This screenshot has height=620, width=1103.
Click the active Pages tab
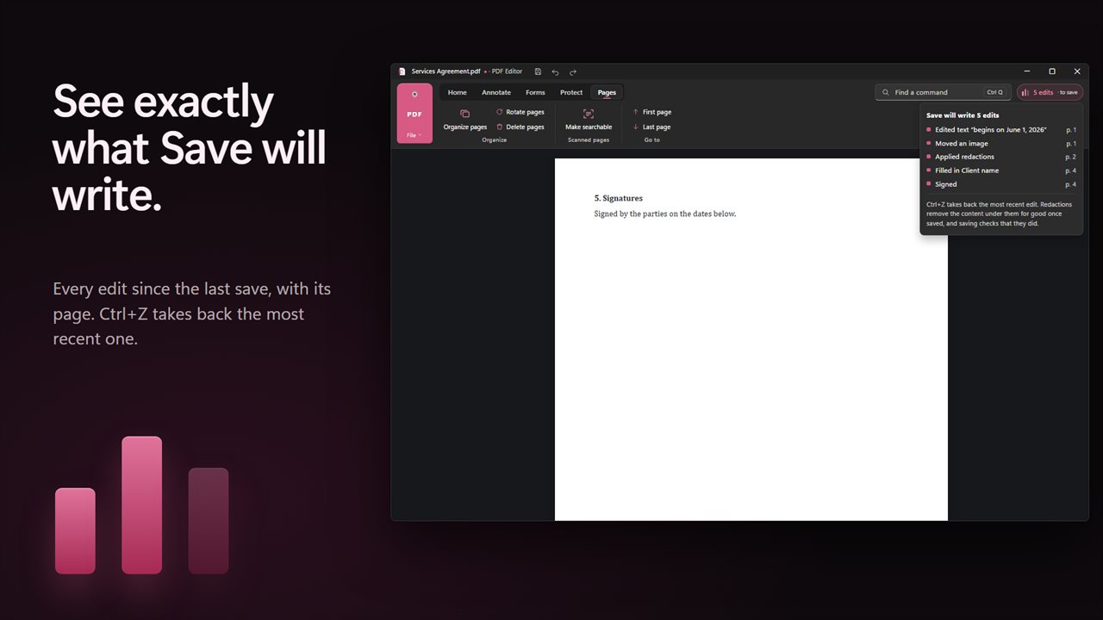click(x=607, y=92)
